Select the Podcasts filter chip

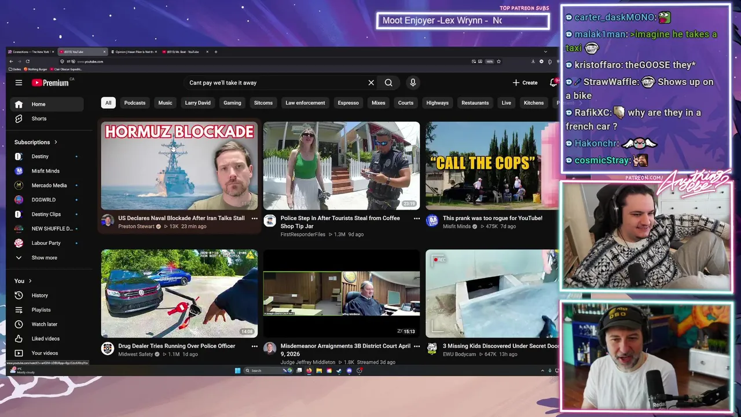coord(135,103)
